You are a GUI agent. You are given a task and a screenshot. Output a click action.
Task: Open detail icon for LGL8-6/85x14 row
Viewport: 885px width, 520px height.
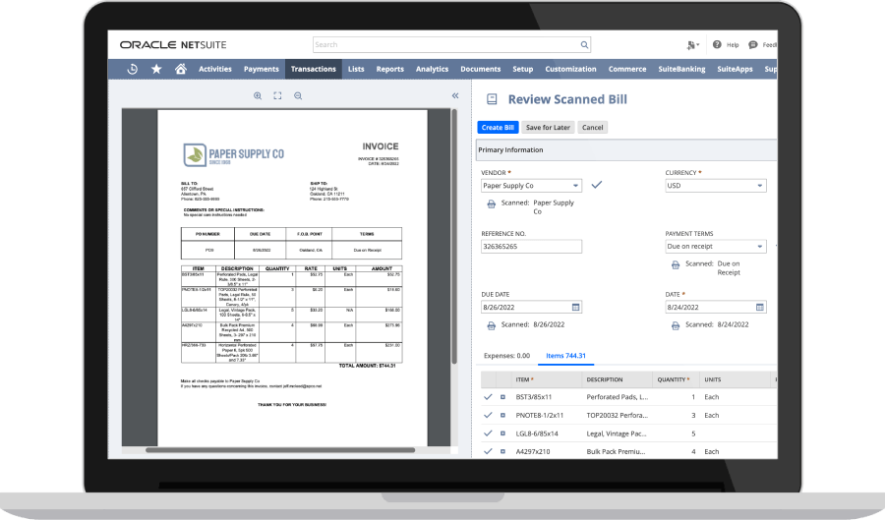(502, 433)
